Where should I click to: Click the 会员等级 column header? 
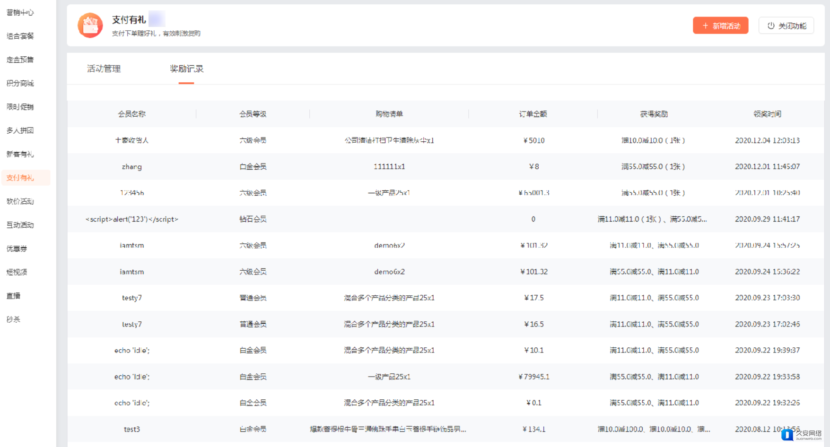click(253, 114)
